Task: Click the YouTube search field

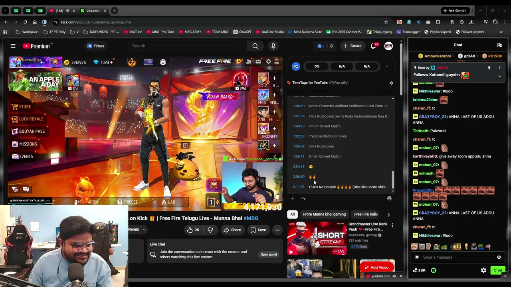Action: click(x=187, y=46)
